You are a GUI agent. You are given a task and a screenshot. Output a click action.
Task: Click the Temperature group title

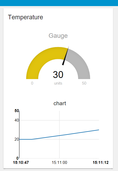[26, 17]
